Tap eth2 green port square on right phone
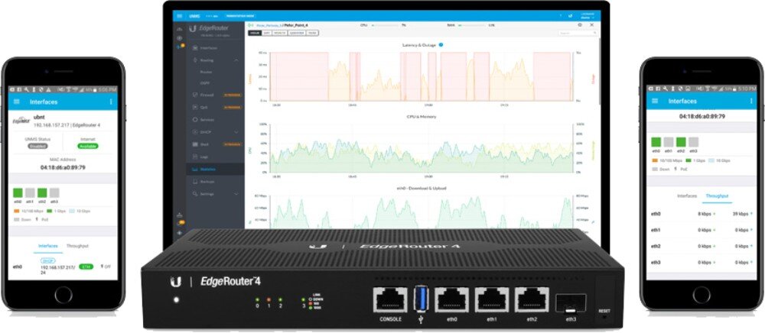Image resolution: width=765 pixels, height=333 pixels. (681, 142)
